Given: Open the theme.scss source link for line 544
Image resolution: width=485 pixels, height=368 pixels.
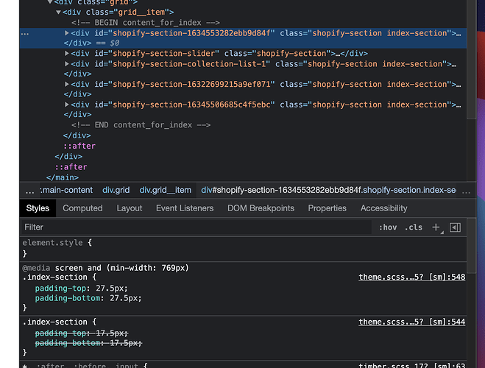Looking at the screenshot, I should pos(411,322).
